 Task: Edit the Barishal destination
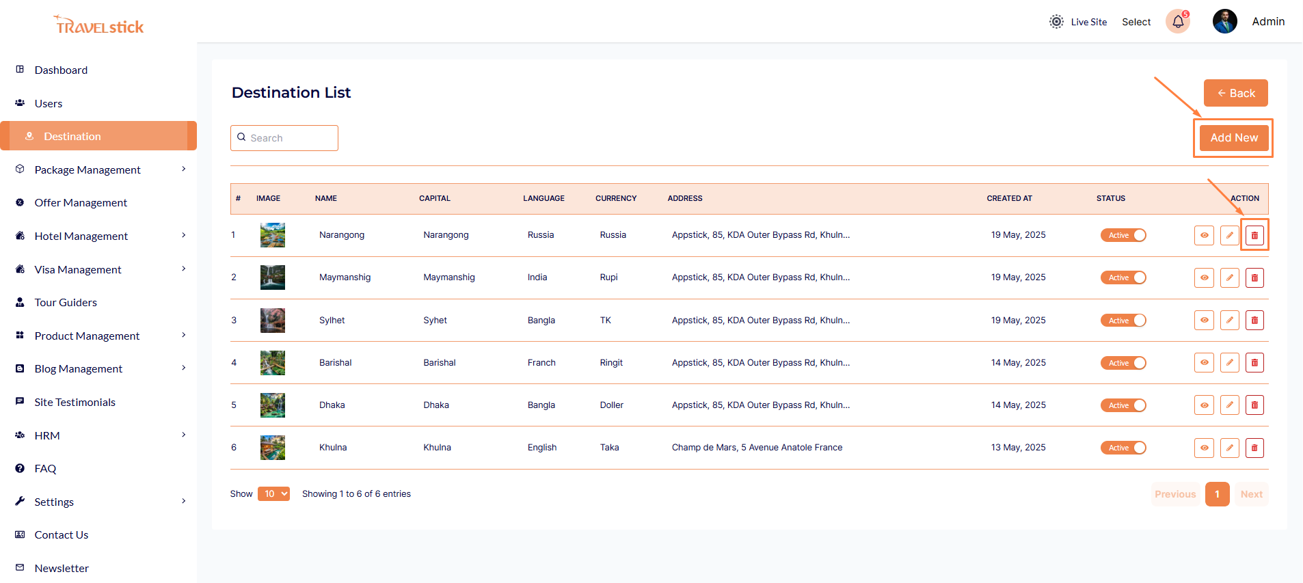tap(1229, 362)
